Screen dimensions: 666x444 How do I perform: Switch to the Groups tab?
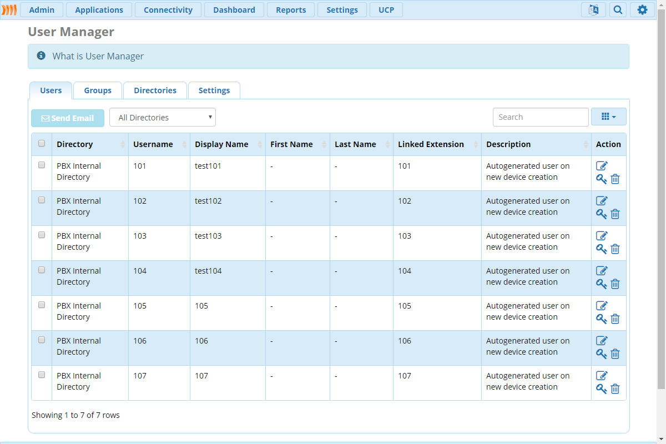tap(98, 90)
